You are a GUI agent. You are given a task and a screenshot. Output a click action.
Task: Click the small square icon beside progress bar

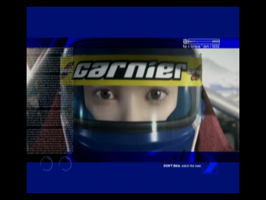(x=185, y=41)
